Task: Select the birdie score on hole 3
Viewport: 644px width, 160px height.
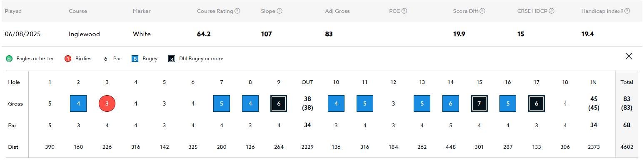Action: [x=107, y=103]
